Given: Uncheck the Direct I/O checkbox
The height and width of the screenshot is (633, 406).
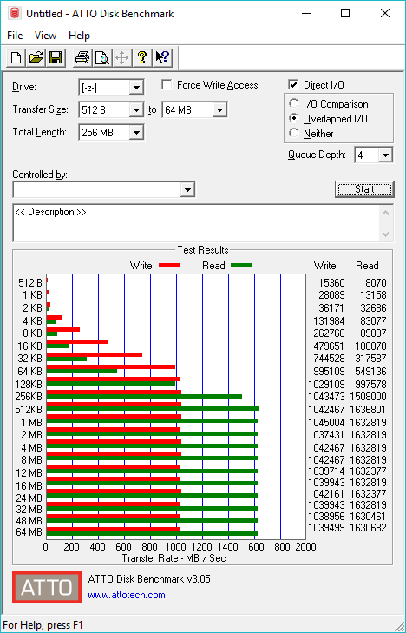Looking at the screenshot, I should (x=293, y=85).
